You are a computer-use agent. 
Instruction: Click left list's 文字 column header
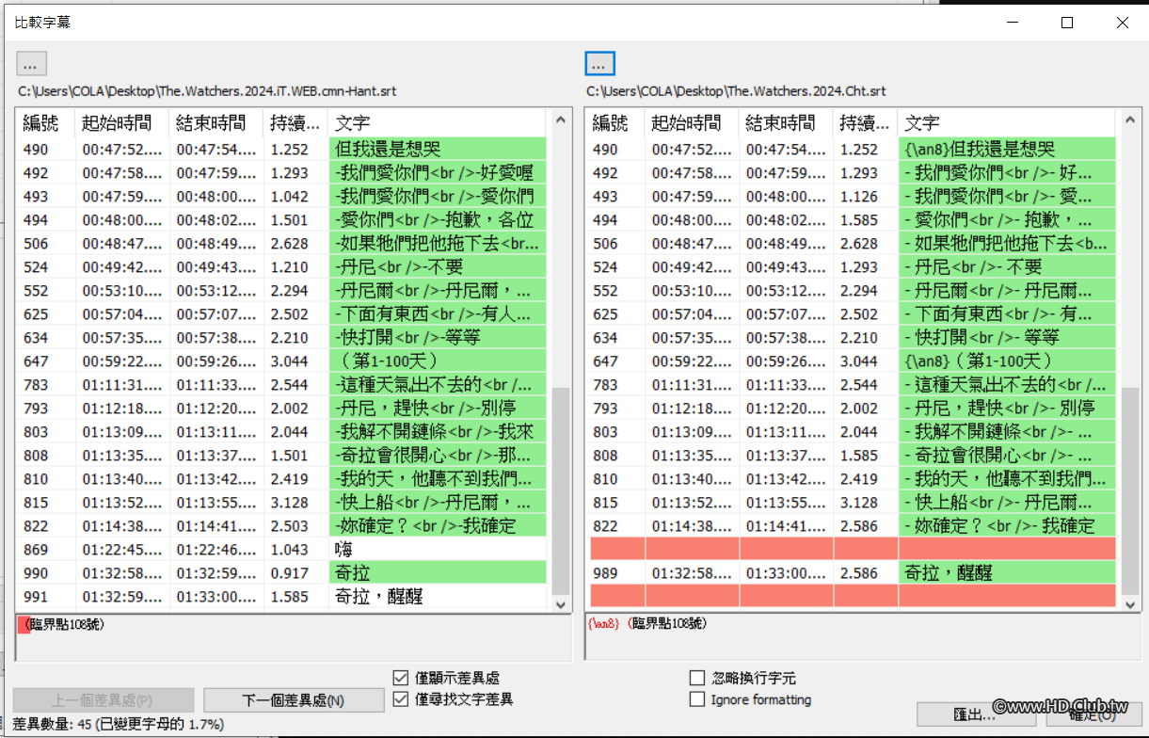(438, 122)
